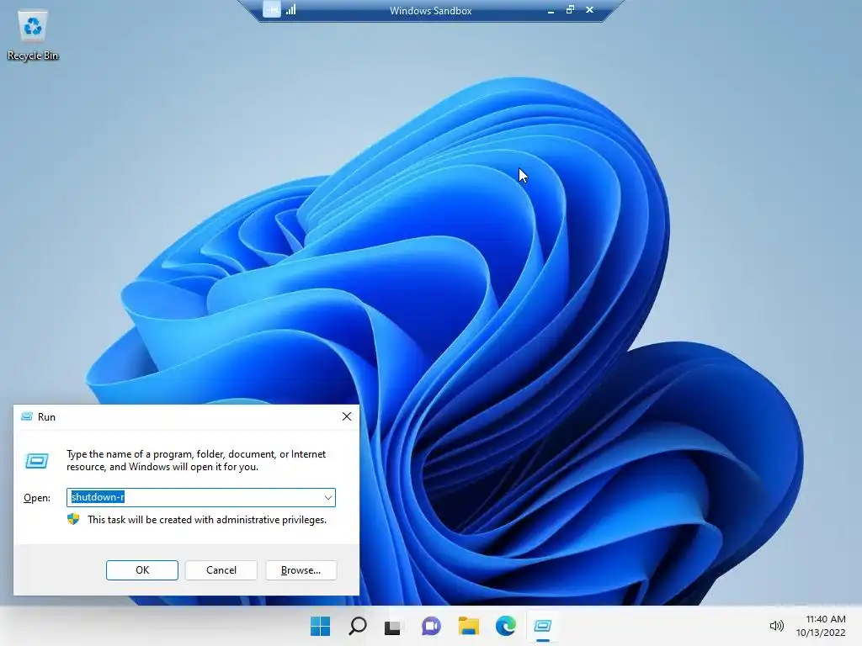Open the Recycle Bin desktop icon
This screenshot has height=646, width=862.
33,35
